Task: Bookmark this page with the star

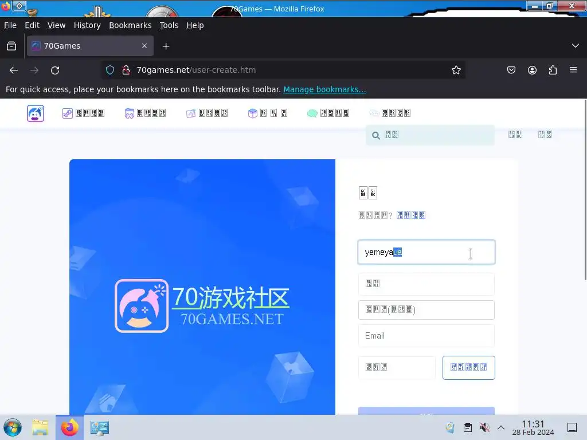Action: (456, 70)
